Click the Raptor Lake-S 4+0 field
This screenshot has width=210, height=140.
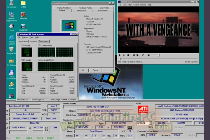25,114
